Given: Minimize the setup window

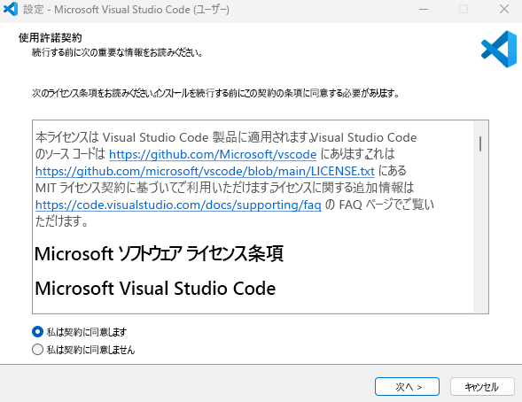Looking at the screenshot, I should (424, 10).
